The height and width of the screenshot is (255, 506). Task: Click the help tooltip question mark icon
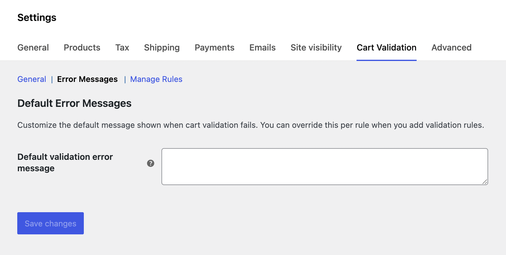point(150,163)
